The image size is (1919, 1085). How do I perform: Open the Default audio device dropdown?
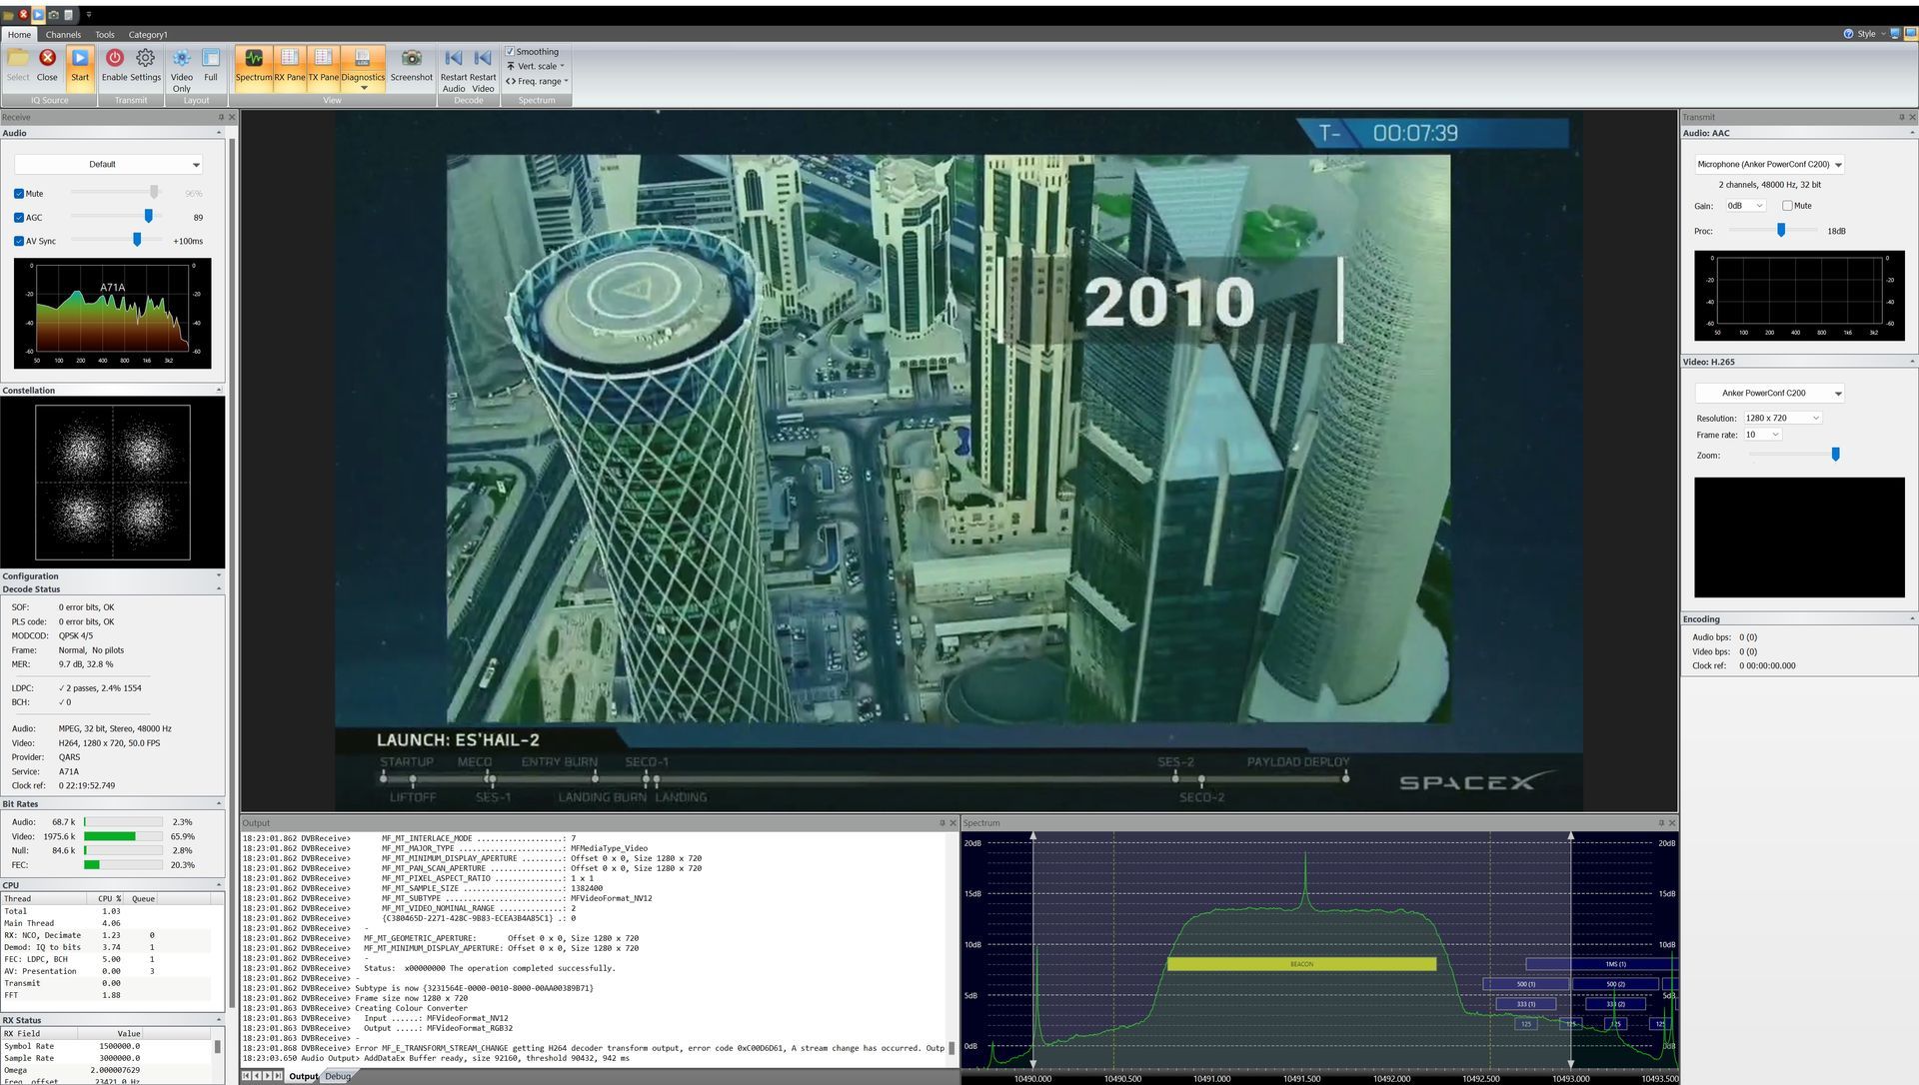[x=110, y=164]
